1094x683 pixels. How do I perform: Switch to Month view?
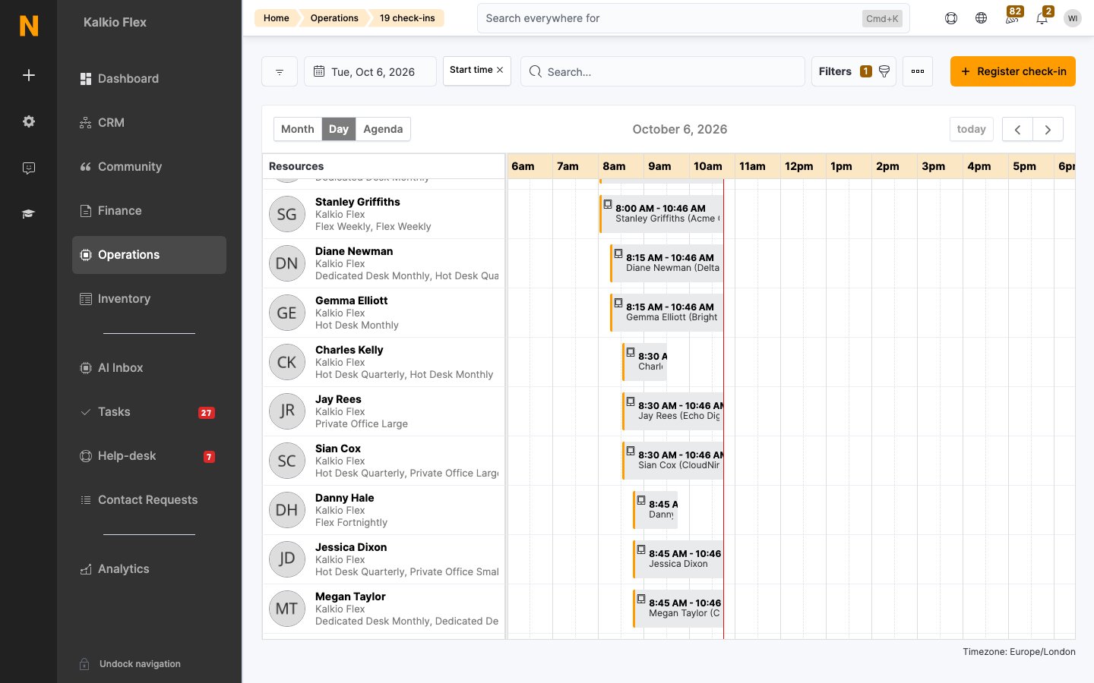coord(298,129)
